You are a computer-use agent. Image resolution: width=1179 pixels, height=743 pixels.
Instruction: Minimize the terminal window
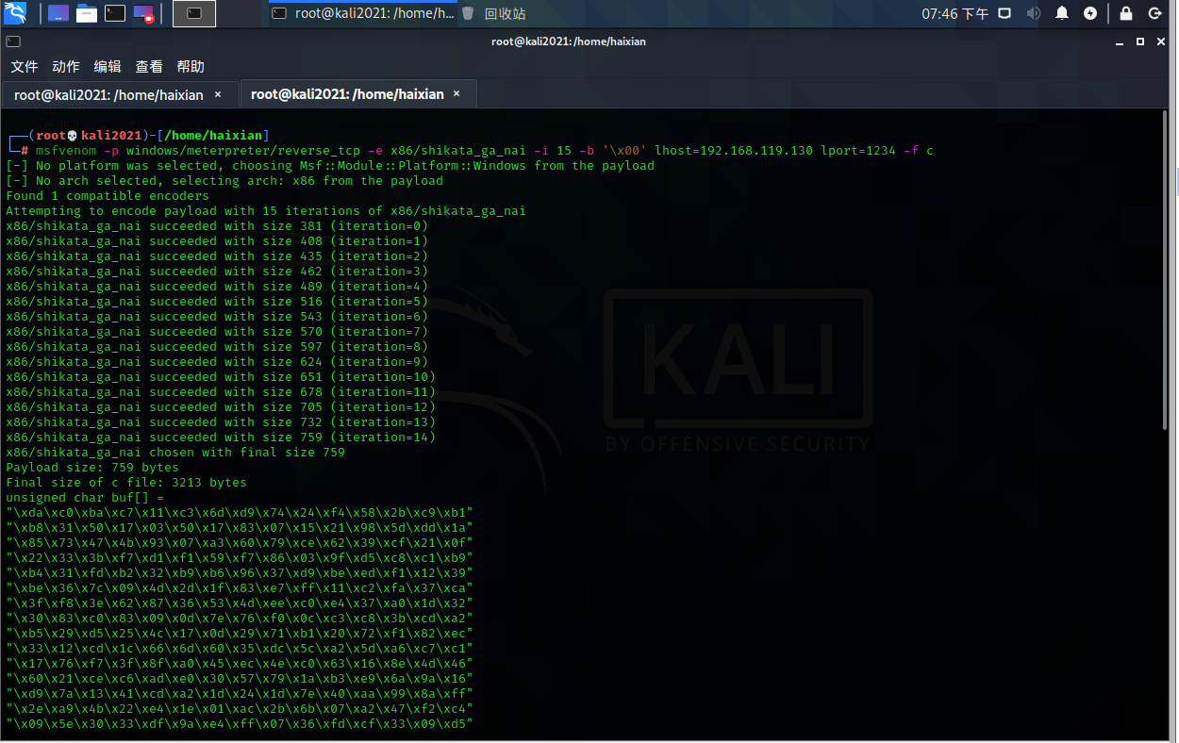[1121, 41]
